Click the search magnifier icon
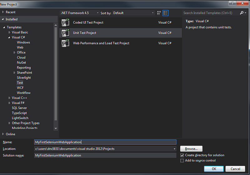Image resolution: width=250 pixels, height=175 pixels. coord(242,13)
